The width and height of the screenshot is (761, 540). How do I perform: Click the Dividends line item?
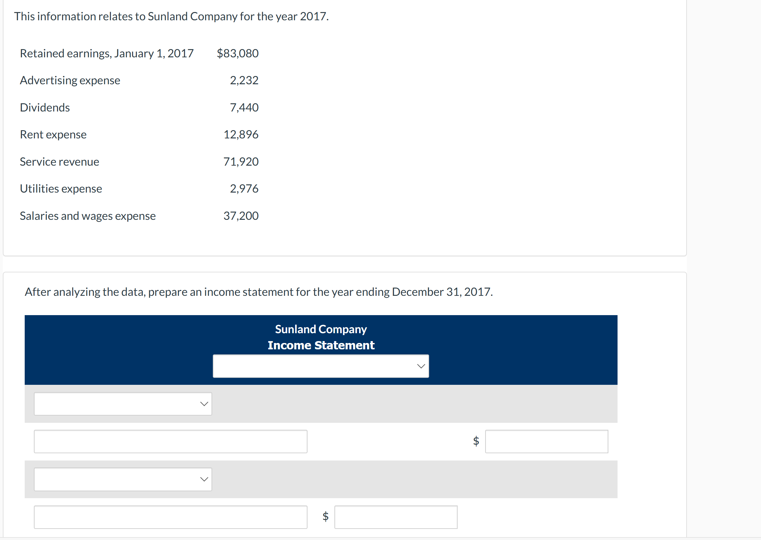pyautogui.click(x=45, y=107)
